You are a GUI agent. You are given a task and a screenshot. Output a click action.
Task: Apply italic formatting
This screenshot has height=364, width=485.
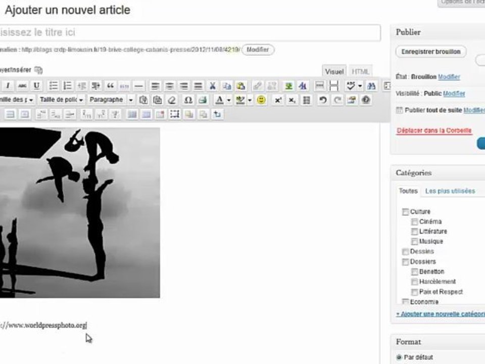pos(8,86)
